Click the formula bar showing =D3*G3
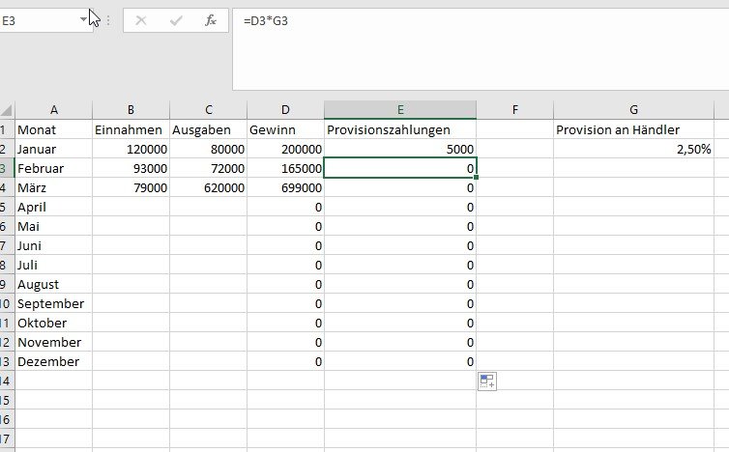This screenshot has width=729, height=452. [x=481, y=49]
